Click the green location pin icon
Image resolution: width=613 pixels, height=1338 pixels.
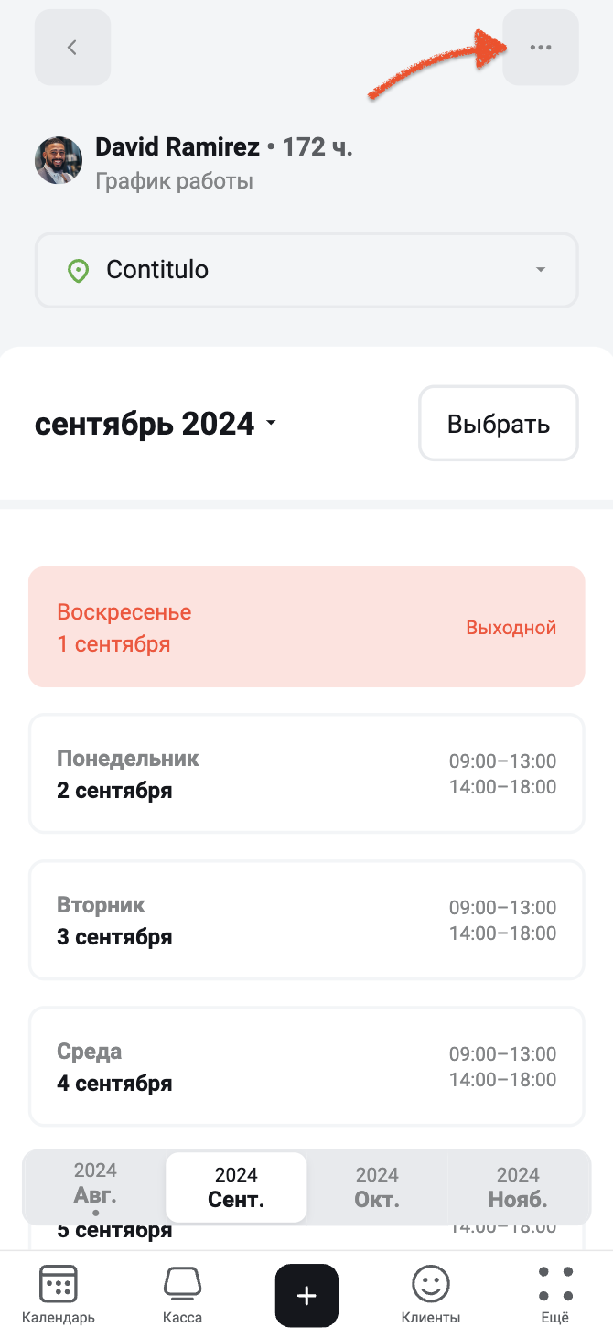coord(79,270)
